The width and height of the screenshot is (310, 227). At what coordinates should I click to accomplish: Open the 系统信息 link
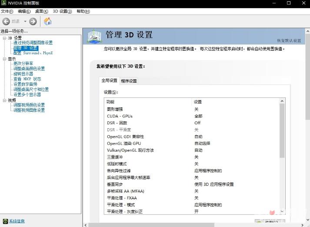(x=17, y=221)
